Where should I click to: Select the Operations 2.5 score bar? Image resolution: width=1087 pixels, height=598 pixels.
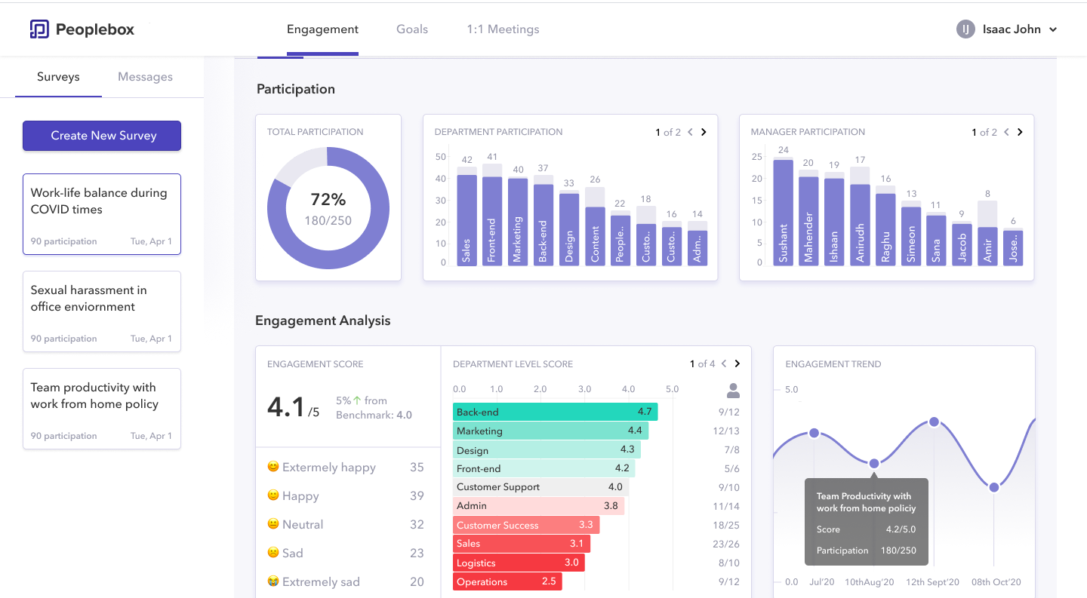507,581
